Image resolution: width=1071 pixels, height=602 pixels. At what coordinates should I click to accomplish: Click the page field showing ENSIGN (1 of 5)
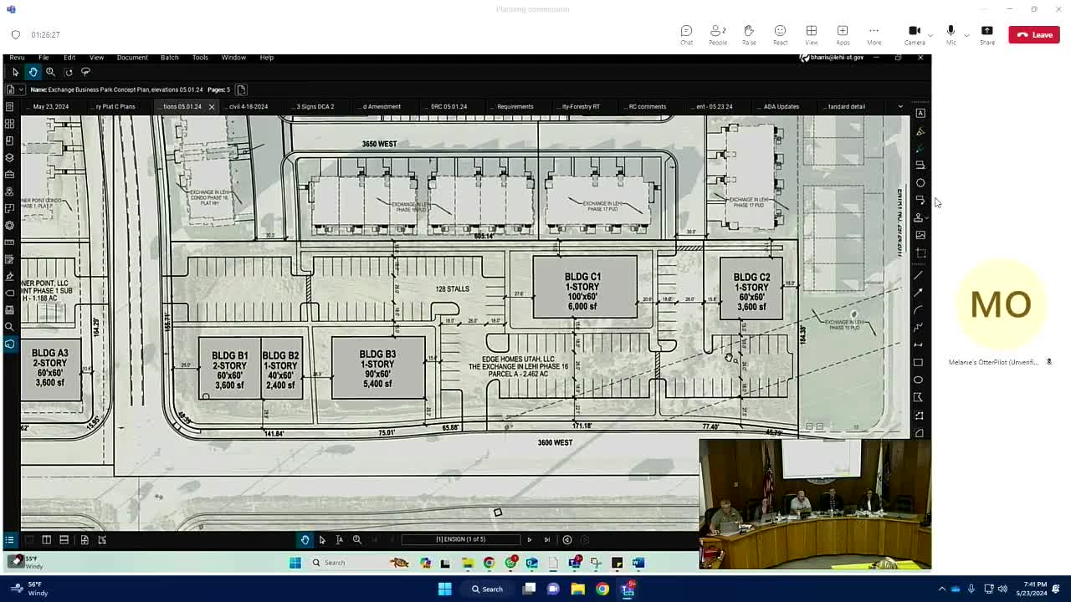(x=460, y=539)
